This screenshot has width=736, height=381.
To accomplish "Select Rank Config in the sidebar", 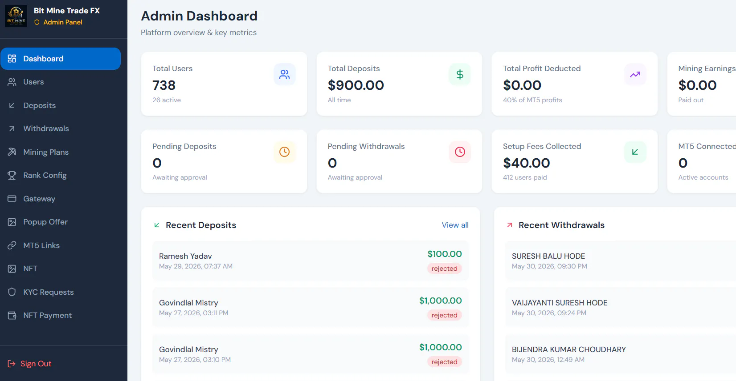I will click(61, 175).
